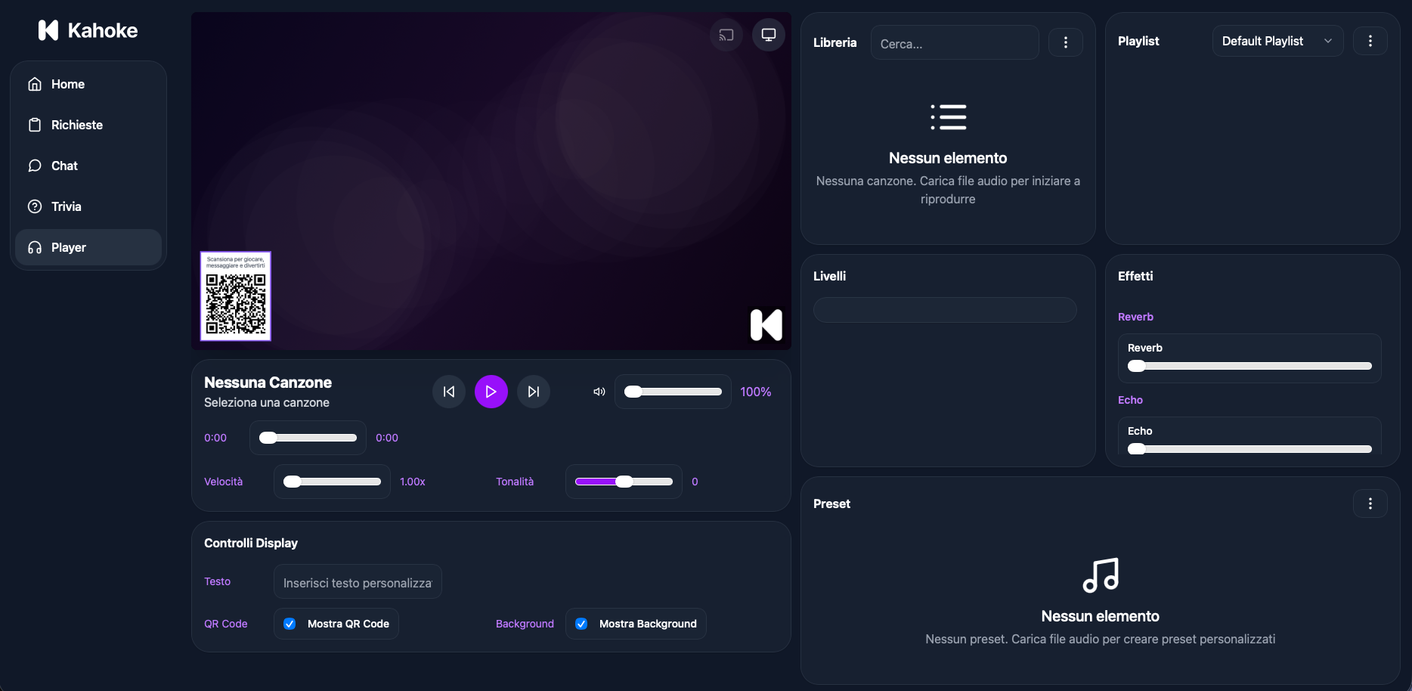Skip to next track
Image resolution: width=1412 pixels, height=691 pixels.
tap(533, 392)
